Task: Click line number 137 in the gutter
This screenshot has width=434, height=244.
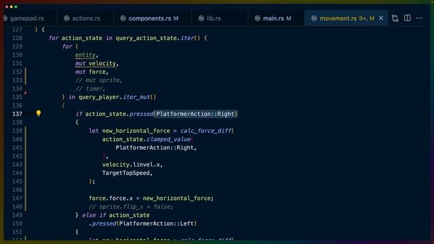Action: point(17,114)
